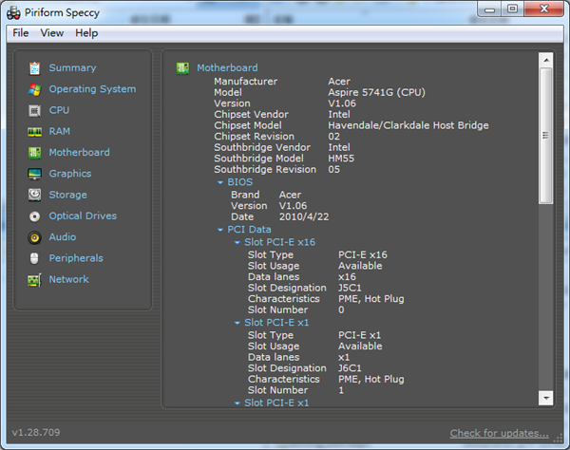Collapse the BIOS section
Screen dimensions: 570x450
pyautogui.click(x=220, y=181)
